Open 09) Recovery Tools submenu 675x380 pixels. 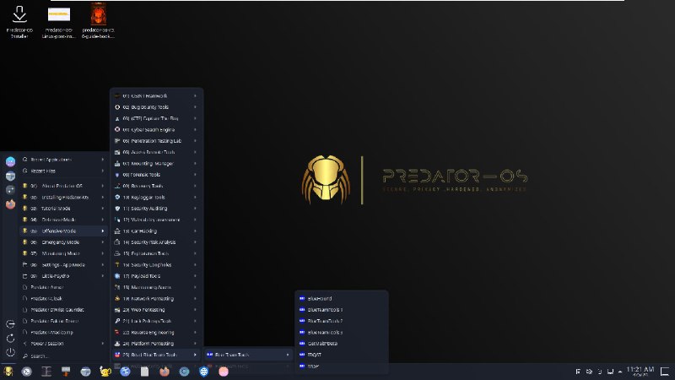pos(156,186)
